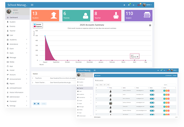Expand Hostel menu in Dashboard sidebar
This screenshot has height=127, width=184.
point(17,70)
